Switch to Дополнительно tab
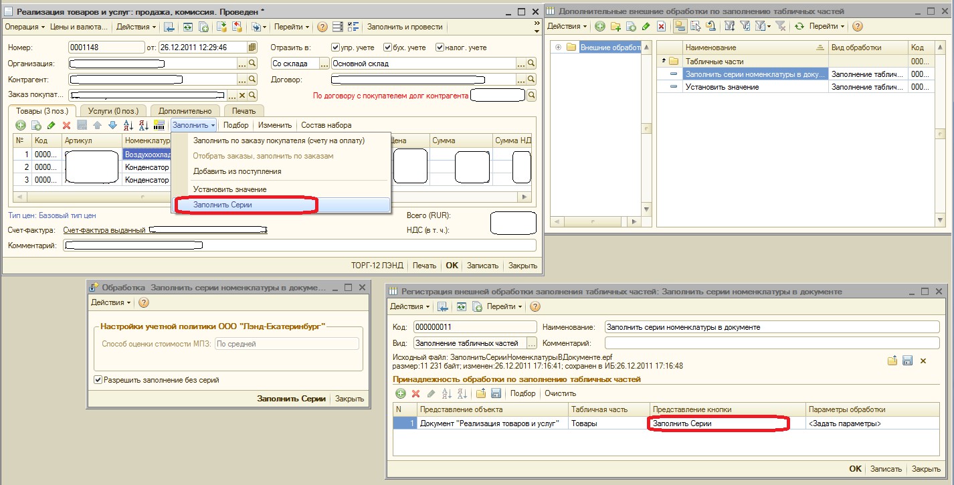Image resolution: width=954 pixels, height=485 pixels. pyautogui.click(x=185, y=111)
